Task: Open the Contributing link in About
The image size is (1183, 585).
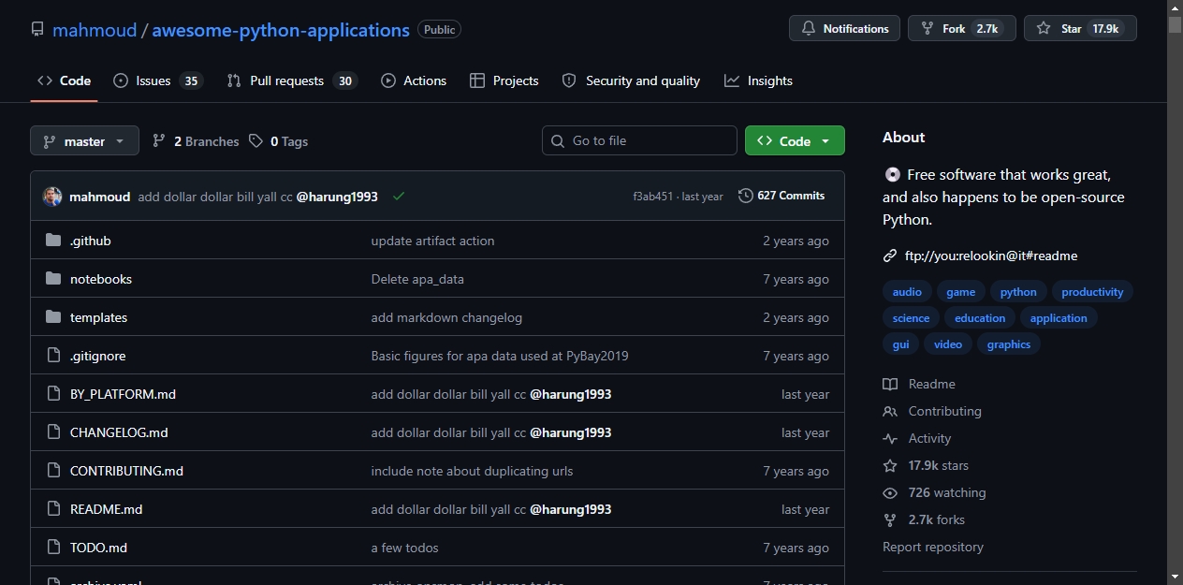Action: point(932,411)
